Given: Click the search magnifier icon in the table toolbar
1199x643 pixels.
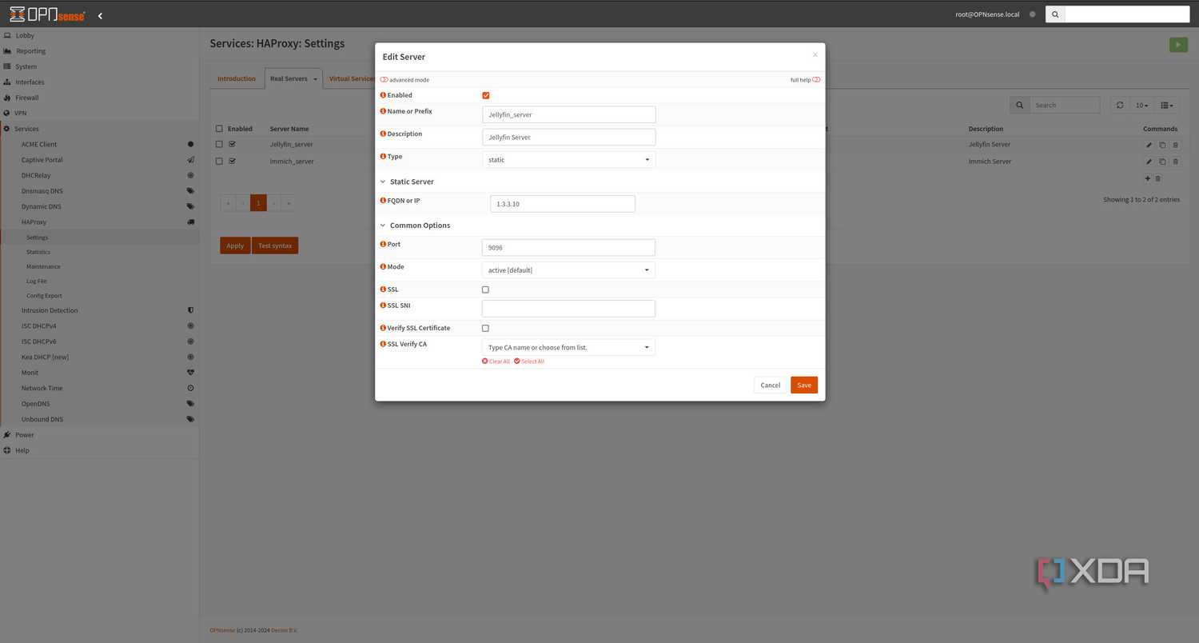Looking at the screenshot, I should click(x=1019, y=105).
